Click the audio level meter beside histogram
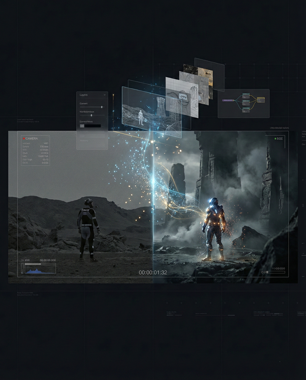This screenshot has height=380, width=306. coord(23,269)
